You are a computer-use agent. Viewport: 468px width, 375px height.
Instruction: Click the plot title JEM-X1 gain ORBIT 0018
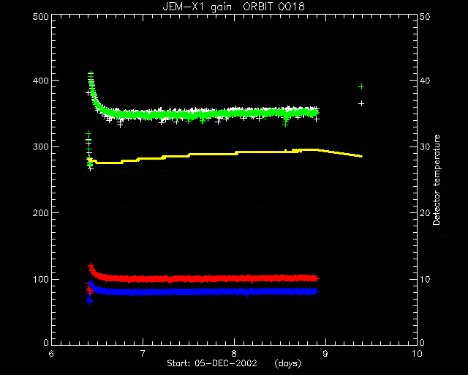tap(234, 7)
